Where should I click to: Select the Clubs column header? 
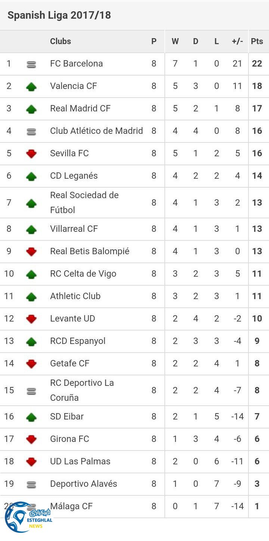coord(61,42)
